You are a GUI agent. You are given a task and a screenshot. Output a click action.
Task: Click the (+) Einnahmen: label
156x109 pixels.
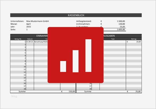coord(83,24)
